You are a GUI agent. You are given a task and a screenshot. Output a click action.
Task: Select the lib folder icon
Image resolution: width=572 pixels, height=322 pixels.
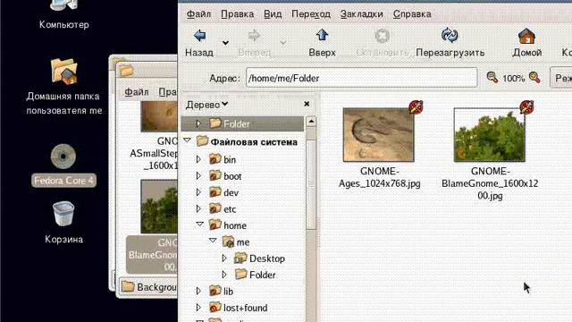point(215,290)
